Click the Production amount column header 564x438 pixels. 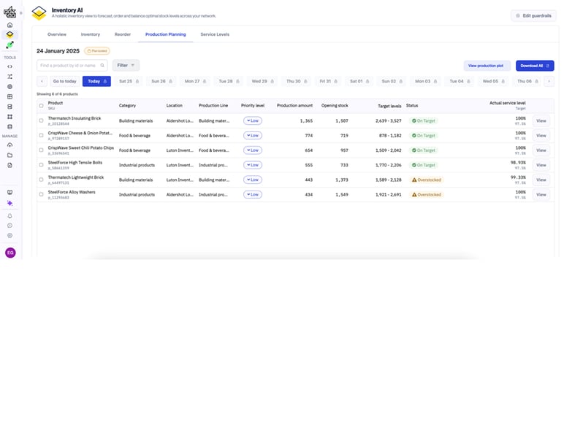294,106
